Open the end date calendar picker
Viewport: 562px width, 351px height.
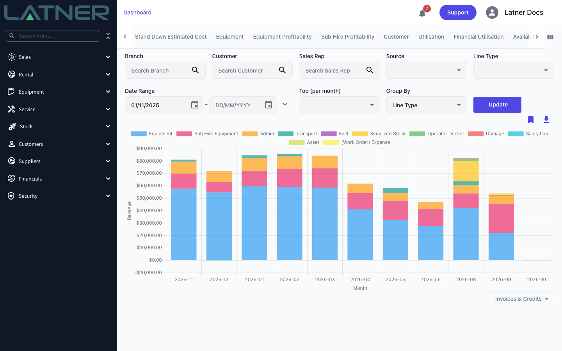click(269, 105)
